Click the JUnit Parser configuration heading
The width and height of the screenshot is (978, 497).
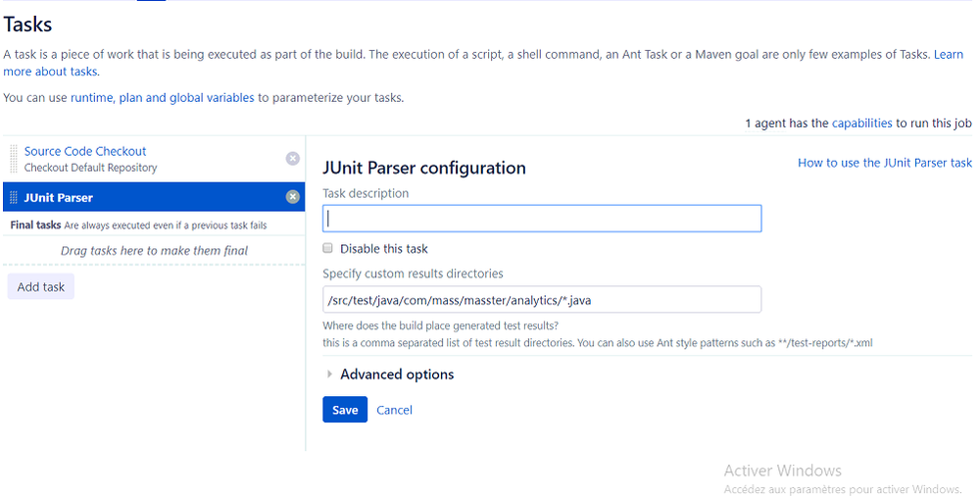click(x=424, y=168)
